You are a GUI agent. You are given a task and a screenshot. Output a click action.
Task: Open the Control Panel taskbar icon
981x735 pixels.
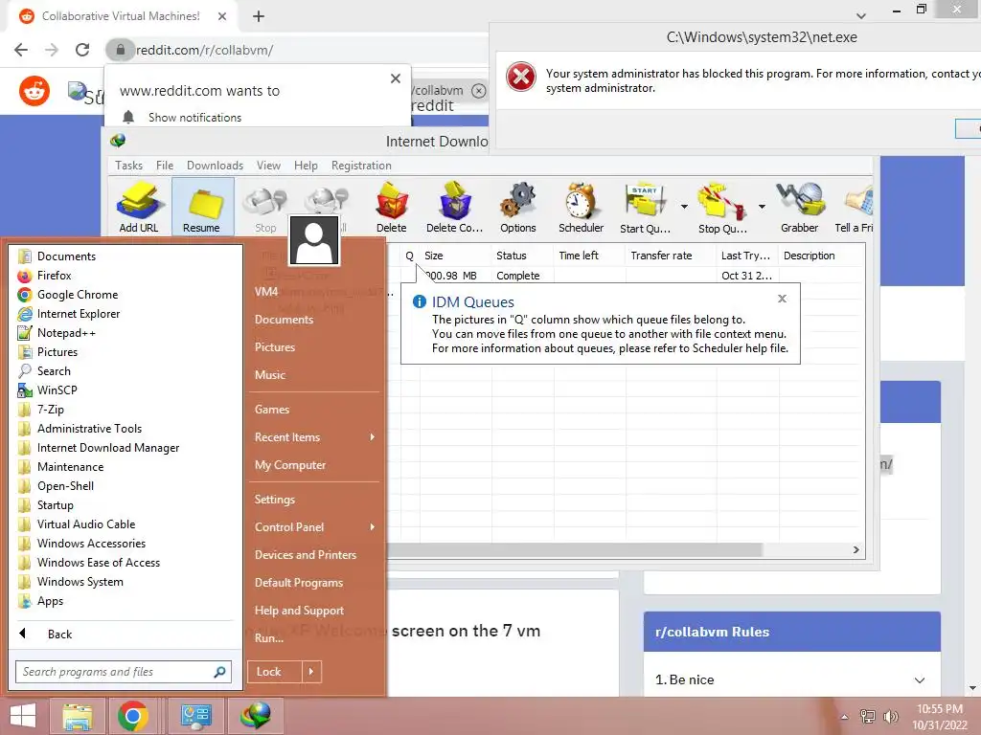click(196, 716)
